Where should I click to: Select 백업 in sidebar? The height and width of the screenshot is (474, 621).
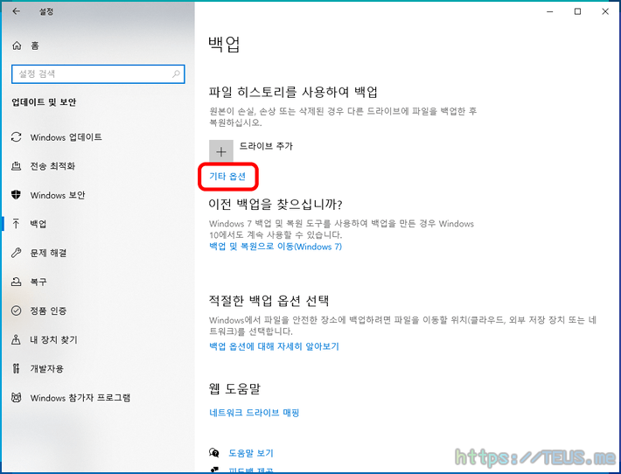[38, 224]
